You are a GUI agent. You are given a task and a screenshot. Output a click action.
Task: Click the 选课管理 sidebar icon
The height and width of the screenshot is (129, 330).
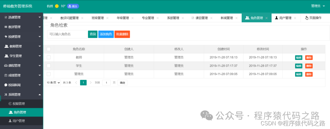click(6, 17)
